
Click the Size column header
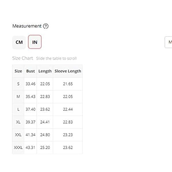pos(18,71)
